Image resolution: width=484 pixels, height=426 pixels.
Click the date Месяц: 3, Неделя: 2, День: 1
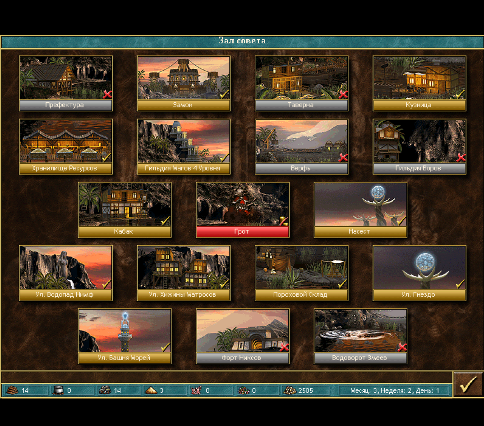click(395, 390)
